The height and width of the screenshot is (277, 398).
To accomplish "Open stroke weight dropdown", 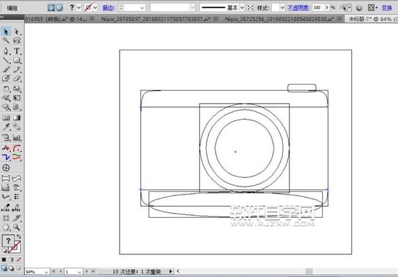I will (x=142, y=8).
